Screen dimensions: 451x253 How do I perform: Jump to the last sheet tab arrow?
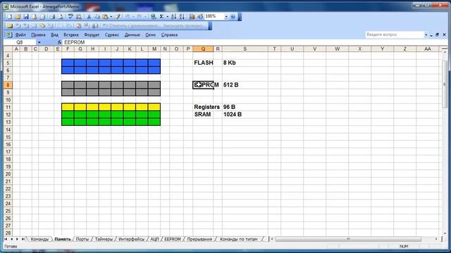23,239
